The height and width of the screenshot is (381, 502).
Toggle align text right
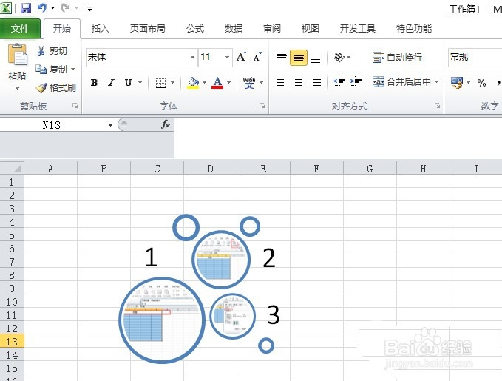tap(316, 82)
